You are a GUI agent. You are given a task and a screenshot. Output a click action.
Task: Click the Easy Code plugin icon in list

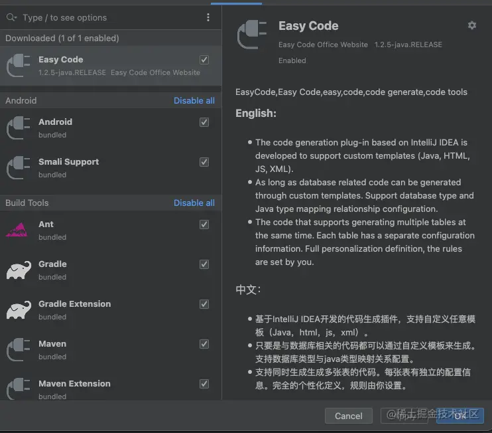[19, 66]
